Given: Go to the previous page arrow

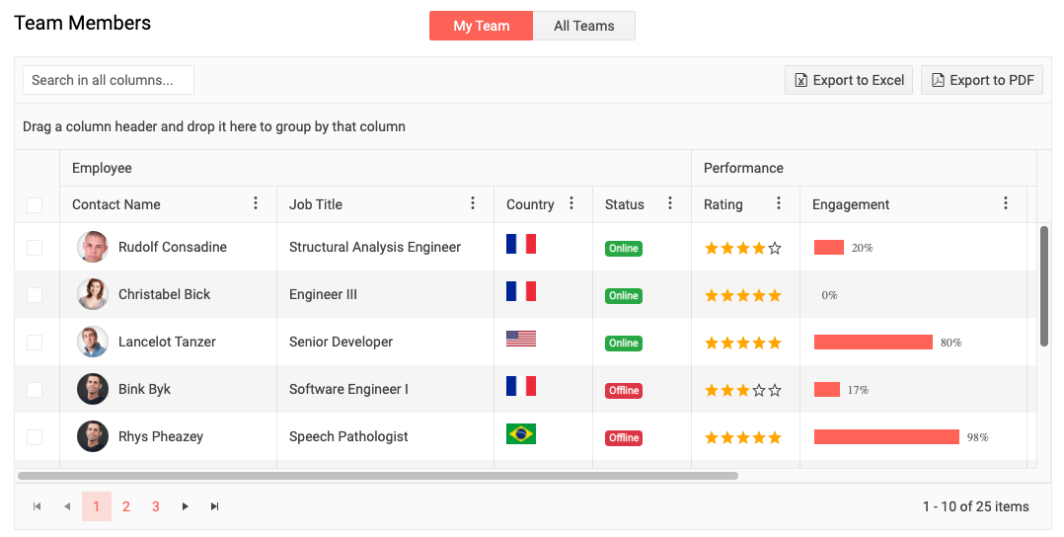Looking at the screenshot, I should (66, 506).
